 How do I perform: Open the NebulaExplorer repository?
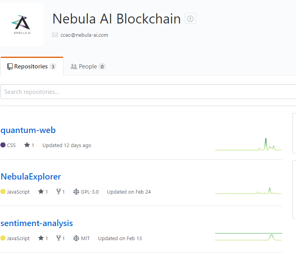(x=31, y=177)
